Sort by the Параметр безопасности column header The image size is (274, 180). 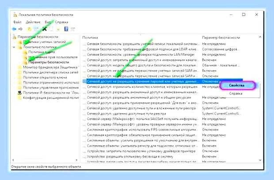pyautogui.click(x=221, y=37)
